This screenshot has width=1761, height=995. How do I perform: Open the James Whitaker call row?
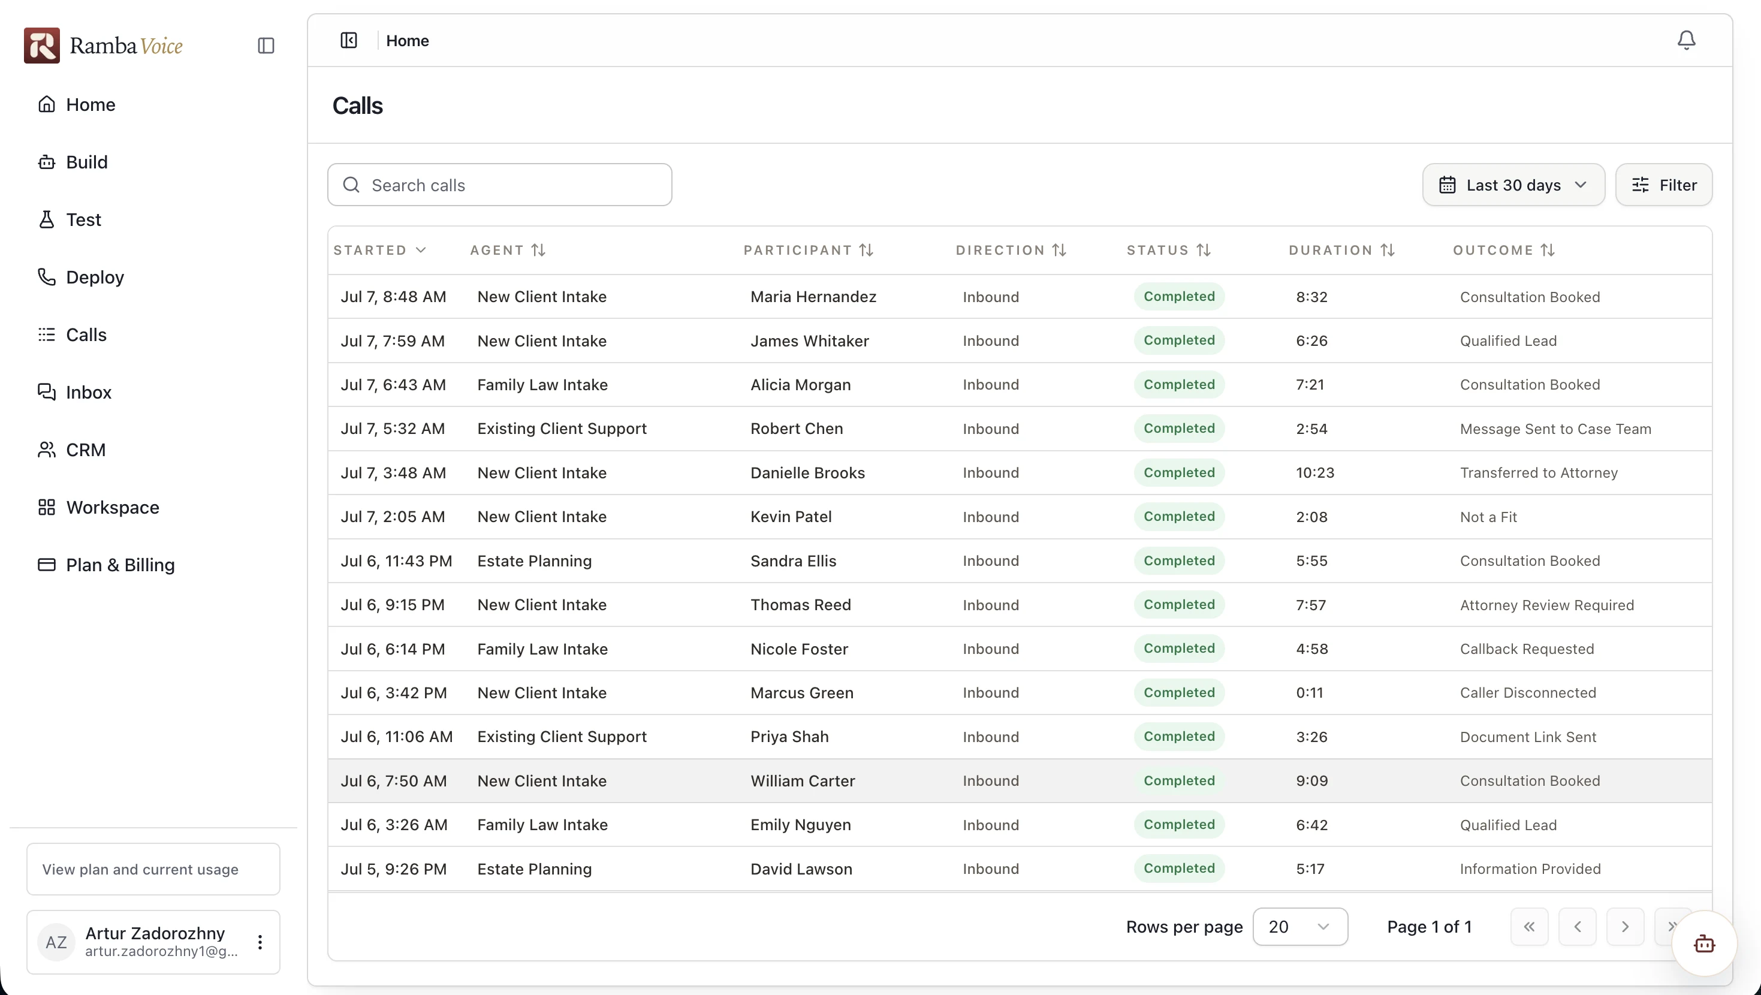(1020, 340)
